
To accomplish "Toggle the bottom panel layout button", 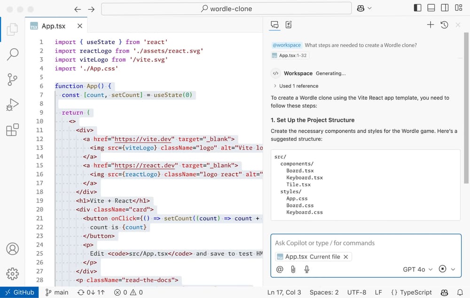I will [431, 8].
